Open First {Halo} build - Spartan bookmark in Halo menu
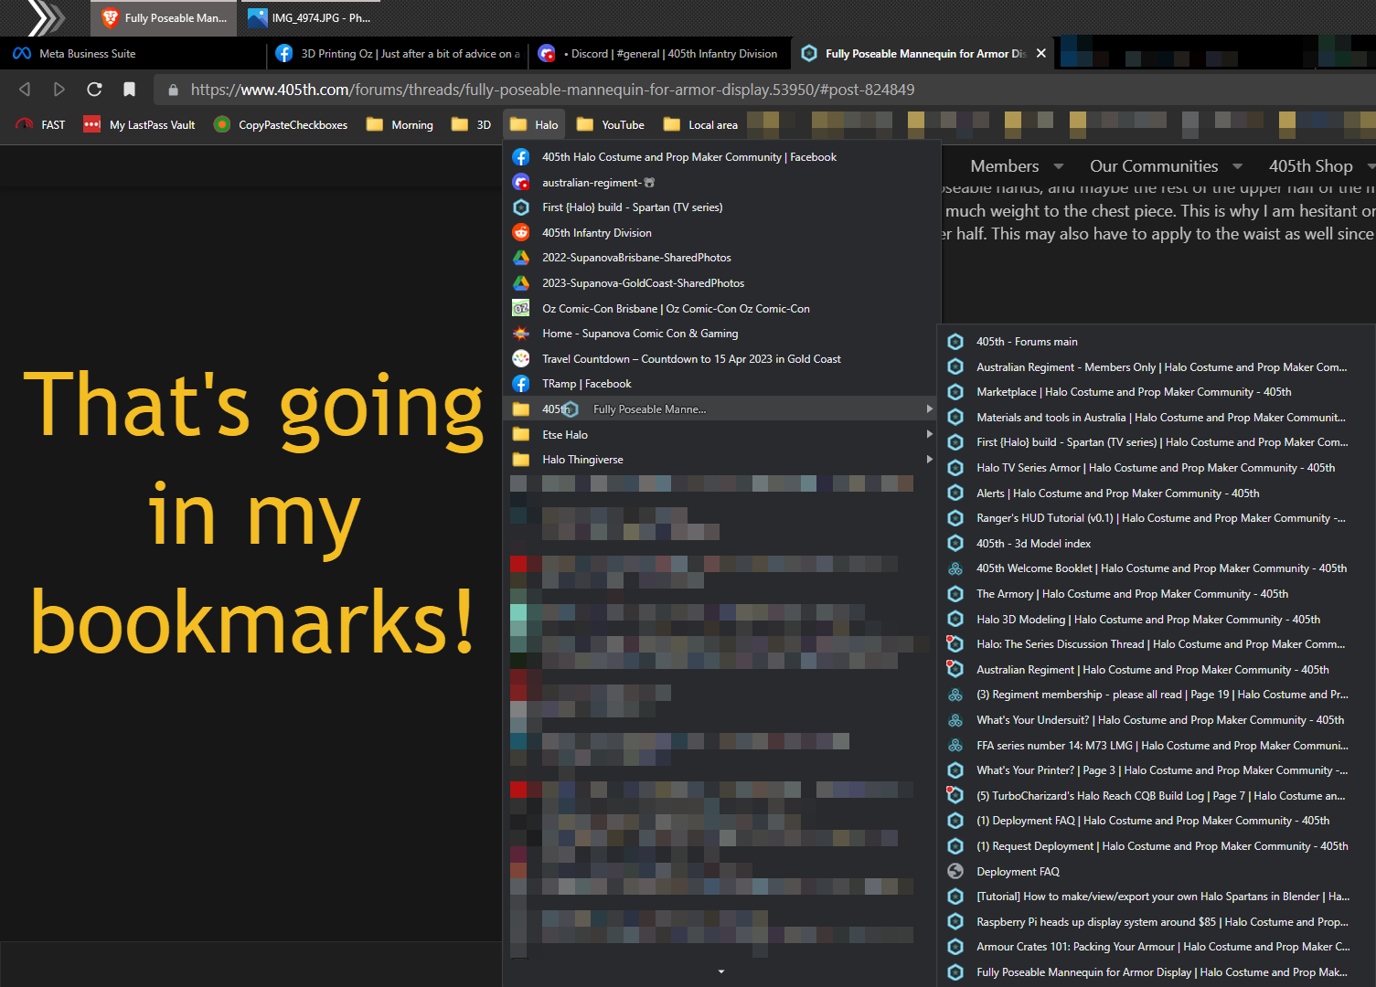 [x=722, y=207]
